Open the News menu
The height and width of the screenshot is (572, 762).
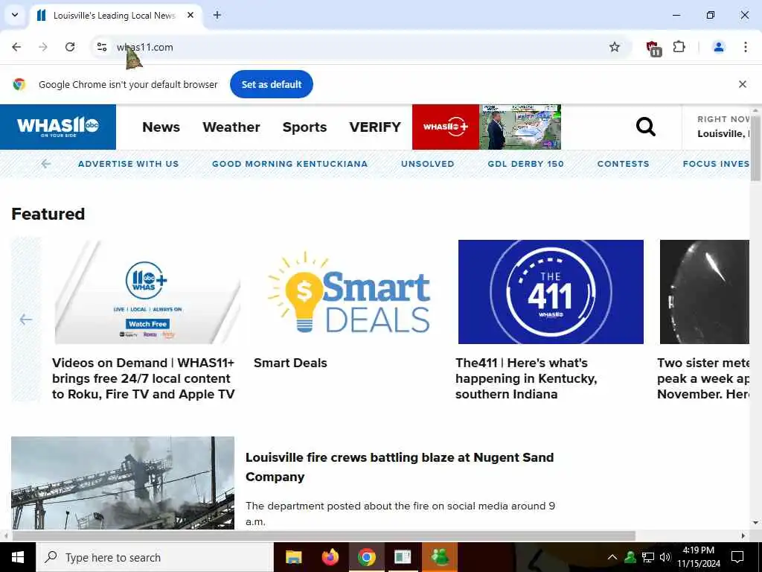(161, 127)
